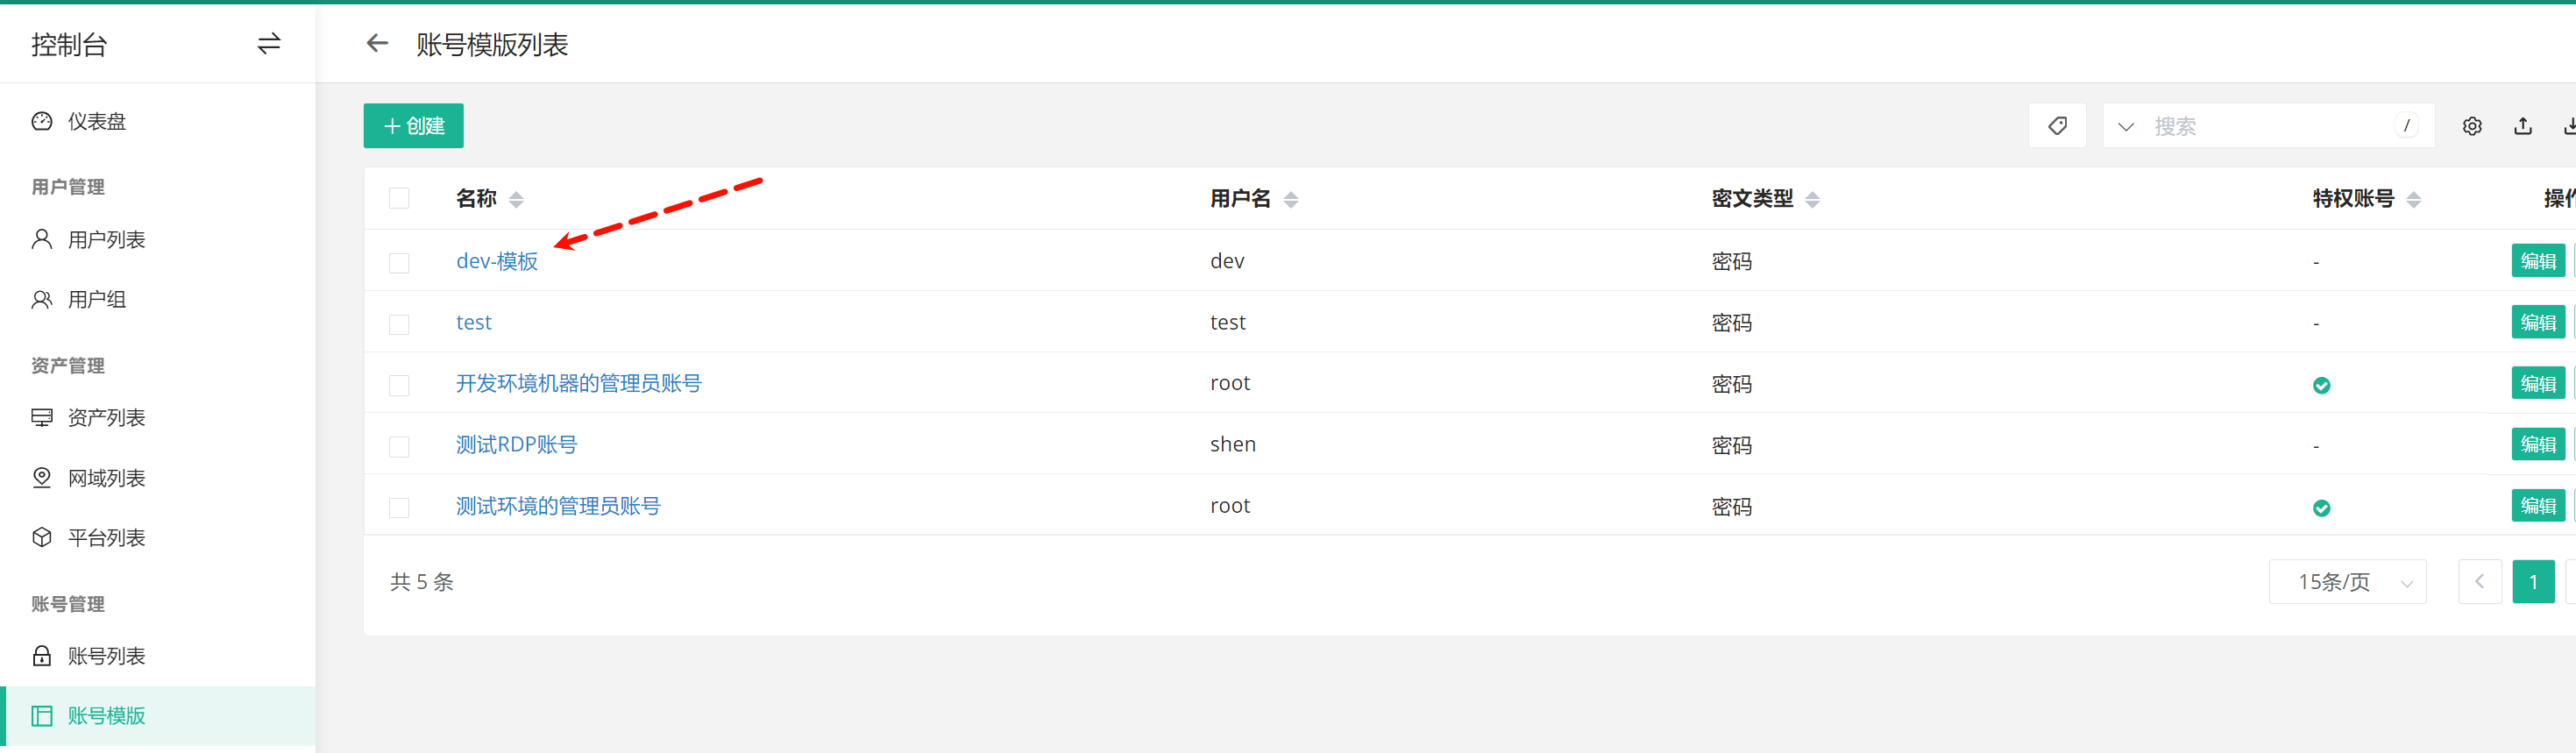Open the 开发环境机器的管理员账号 link
2576x753 pixels.
[x=578, y=384]
